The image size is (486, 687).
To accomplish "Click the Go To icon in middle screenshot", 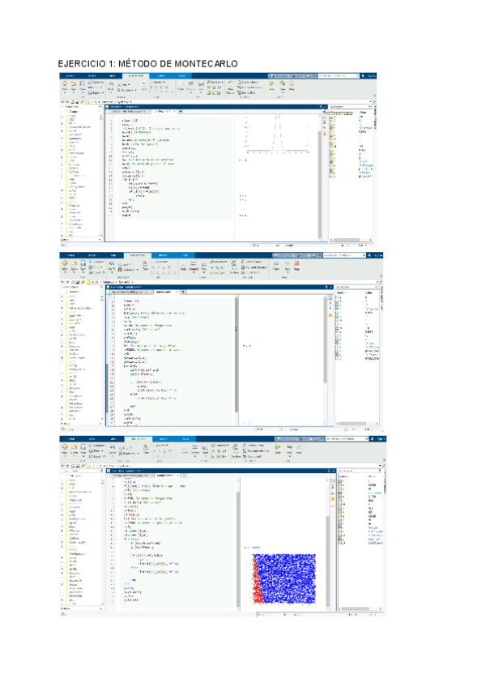I will (x=112, y=263).
